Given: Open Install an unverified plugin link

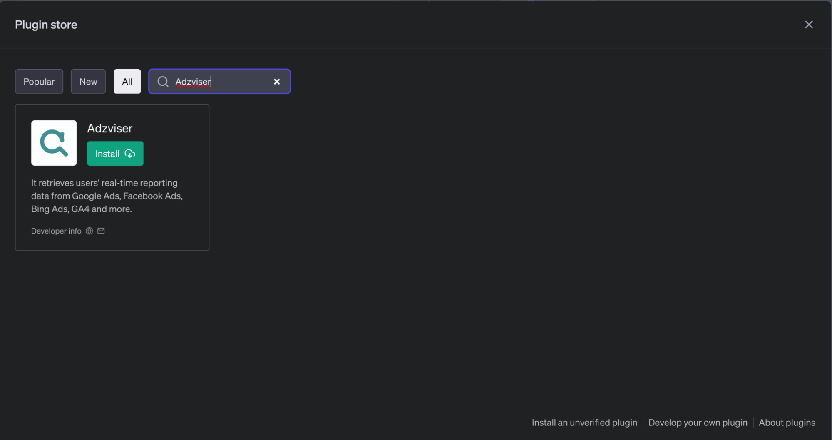Looking at the screenshot, I should pos(584,423).
